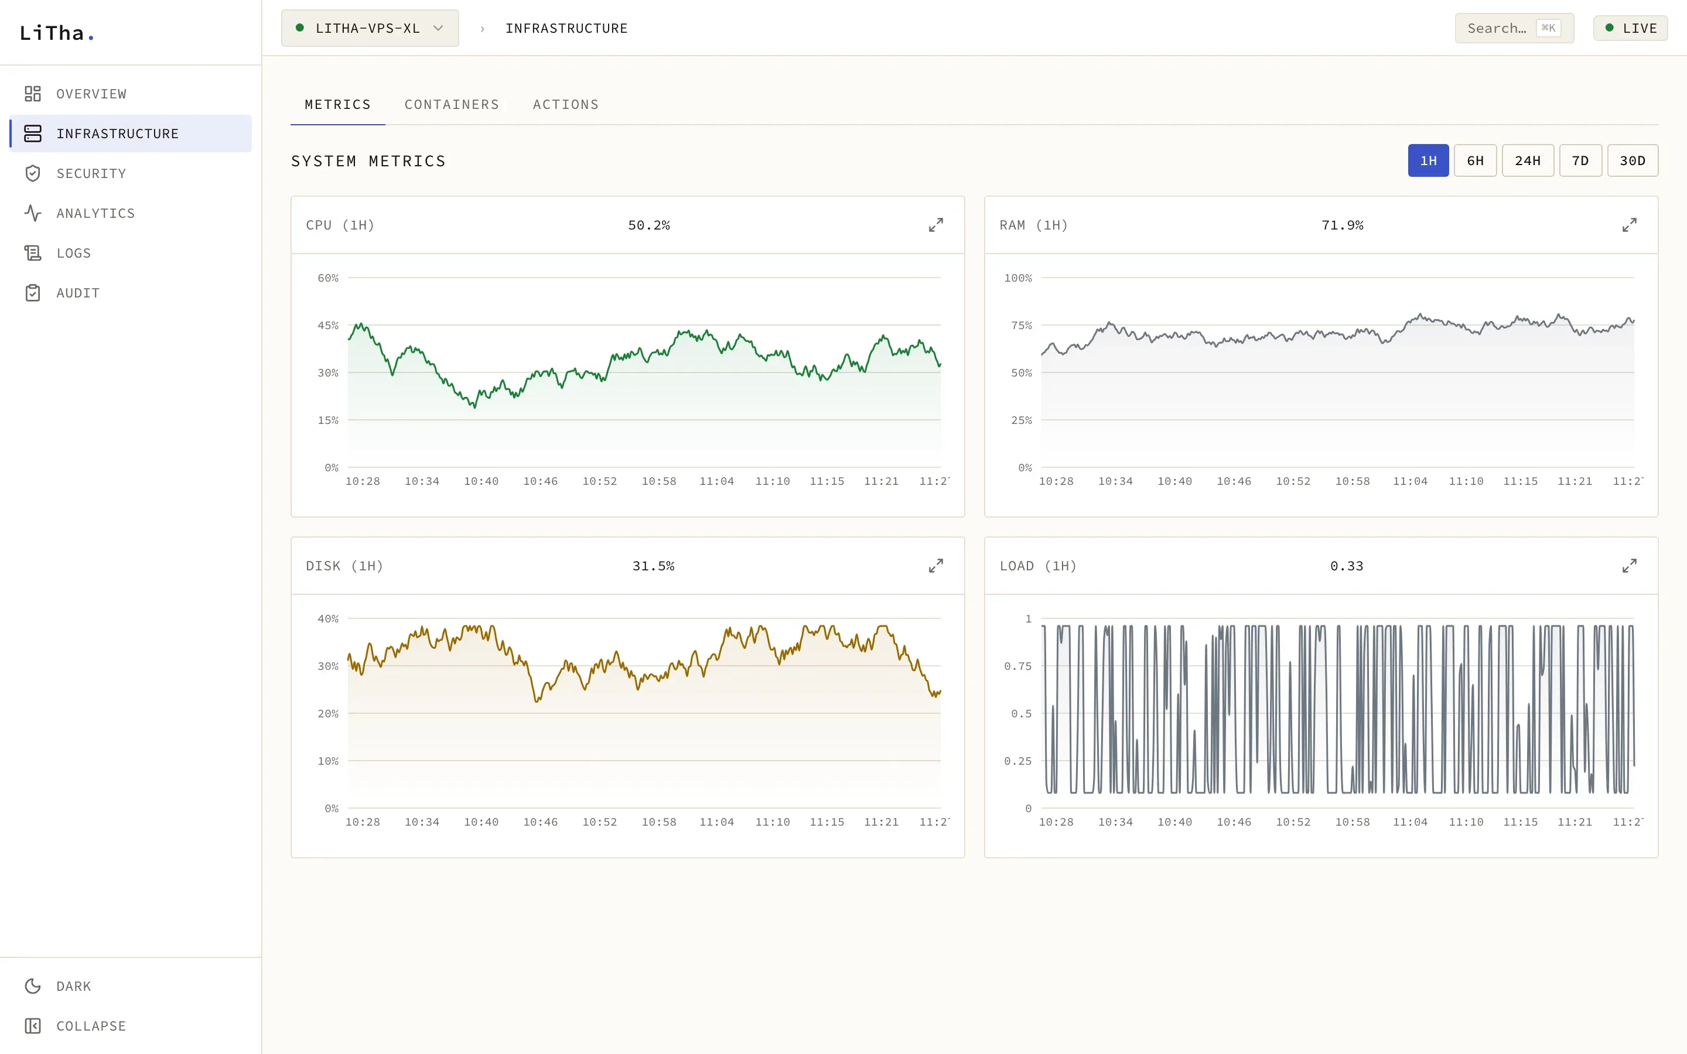Click the Infrastructure server icon
The image size is (1687, 1054).
point(33,133)
